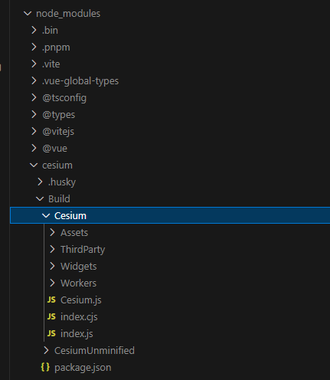Image resolution: width=330 pixels, height=380 pixels.
Task: Select the .vue-global-types folder name
Action: (80, 81)
